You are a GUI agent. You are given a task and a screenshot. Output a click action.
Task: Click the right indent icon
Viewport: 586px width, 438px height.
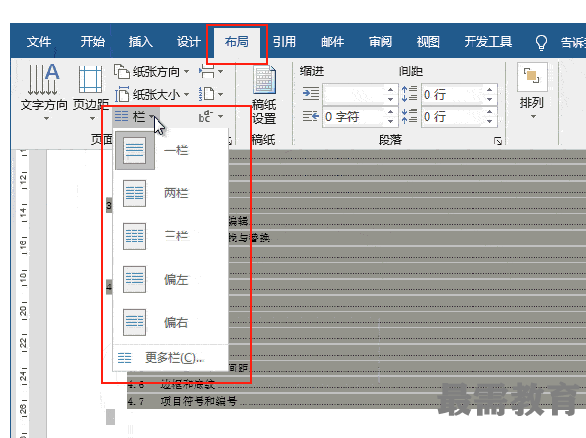click(310, 116)
